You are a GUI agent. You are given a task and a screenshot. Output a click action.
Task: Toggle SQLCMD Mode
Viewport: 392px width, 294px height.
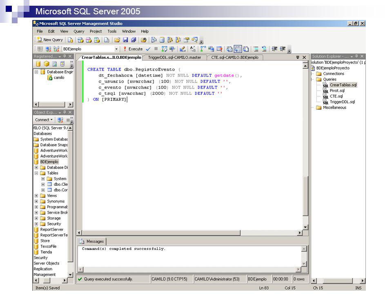pyautogui.click(x=219, y=49)
